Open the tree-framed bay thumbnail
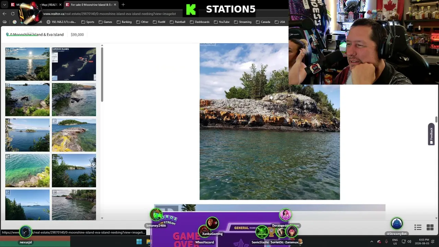Image resolution: width=439 pixels, height=247 pixels. tap(74, 171)
